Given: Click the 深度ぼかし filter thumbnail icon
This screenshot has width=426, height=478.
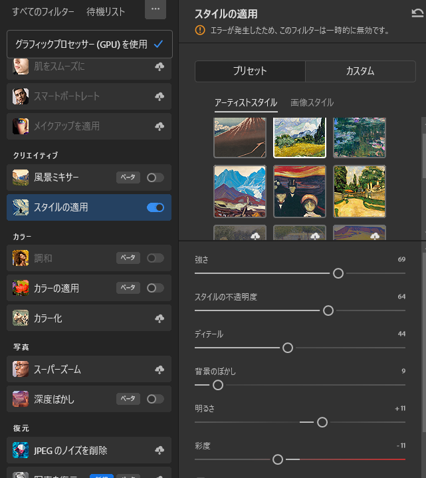Looking at the screenshot, I should click(21, 399).
